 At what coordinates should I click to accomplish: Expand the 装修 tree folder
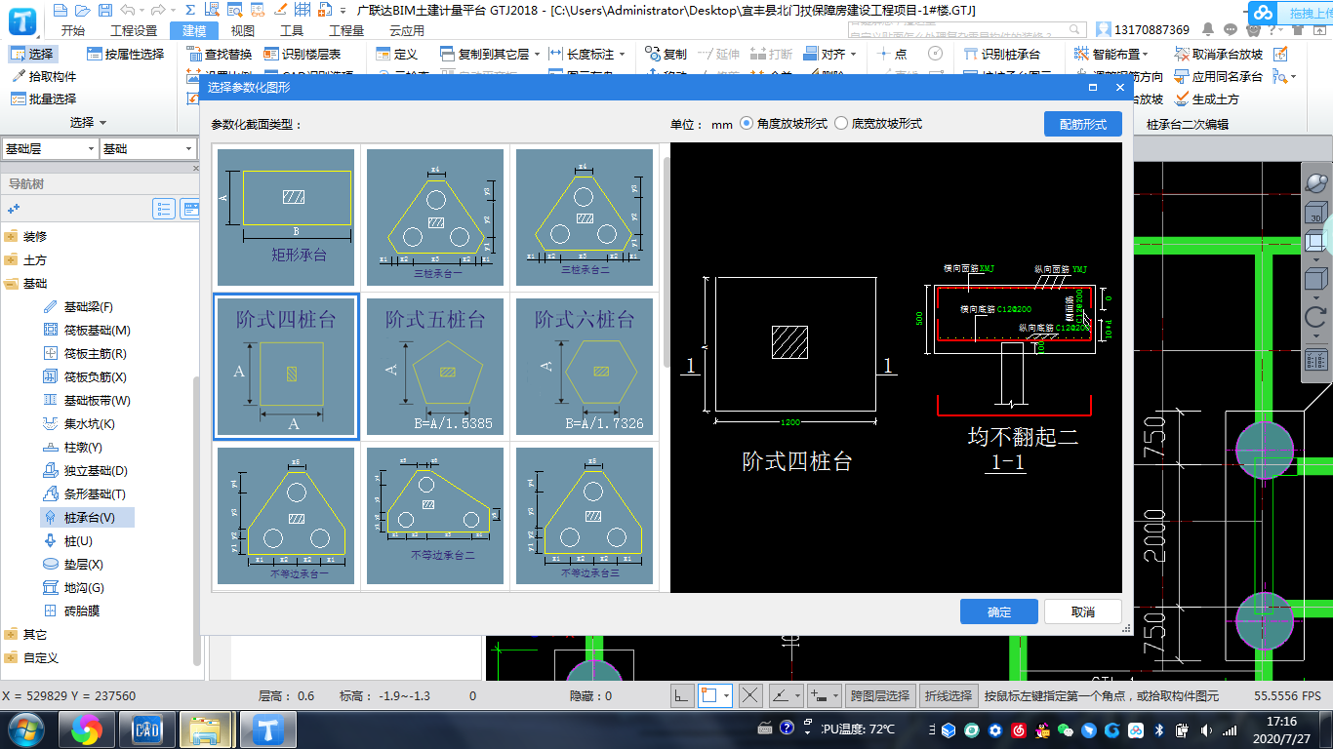(x=11, y=237)
